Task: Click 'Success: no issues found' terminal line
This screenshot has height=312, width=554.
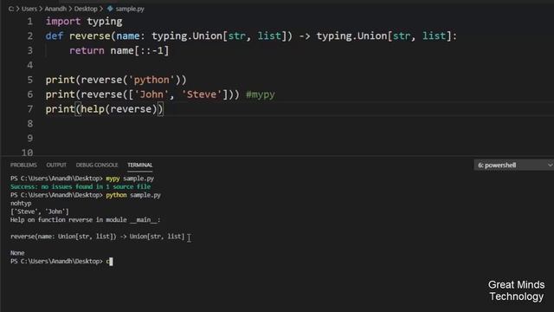Action: [x=81, y=187]
